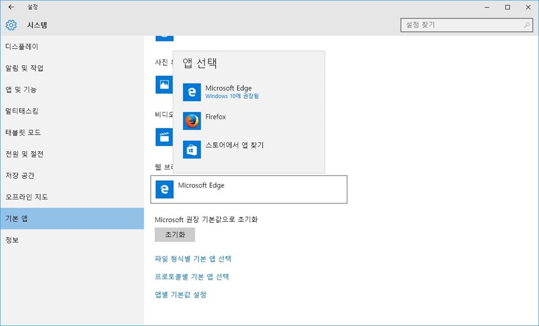The width and height of the screenshot is (539, 326).
Task: Click the Windows 10에 권장됨 recommendation text
Action: point(232,96)
